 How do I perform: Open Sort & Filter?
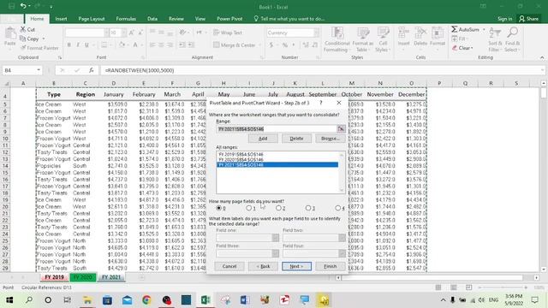(x=495, y=39)
